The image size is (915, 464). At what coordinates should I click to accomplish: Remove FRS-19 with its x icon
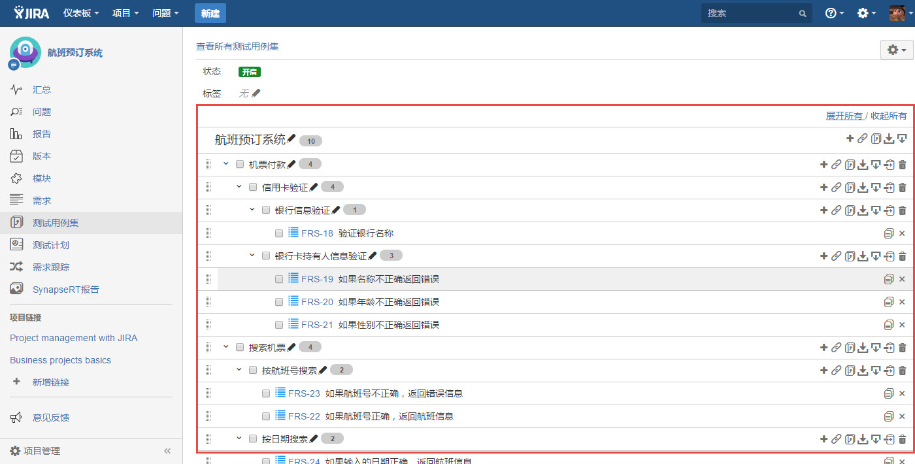pos(903,279)
